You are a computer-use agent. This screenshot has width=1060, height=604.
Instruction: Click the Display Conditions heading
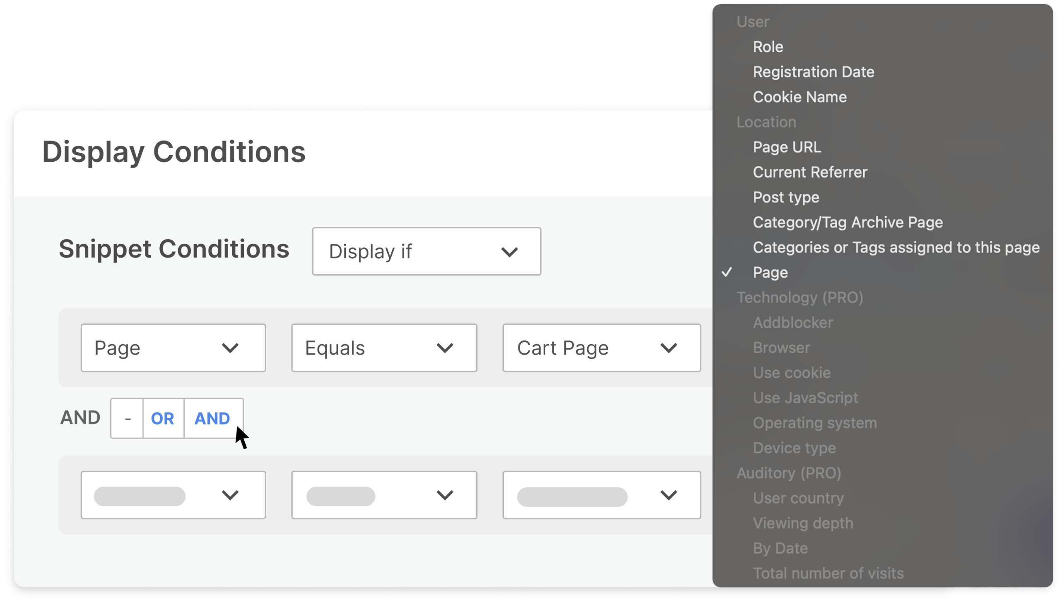[x=173, y=152]
